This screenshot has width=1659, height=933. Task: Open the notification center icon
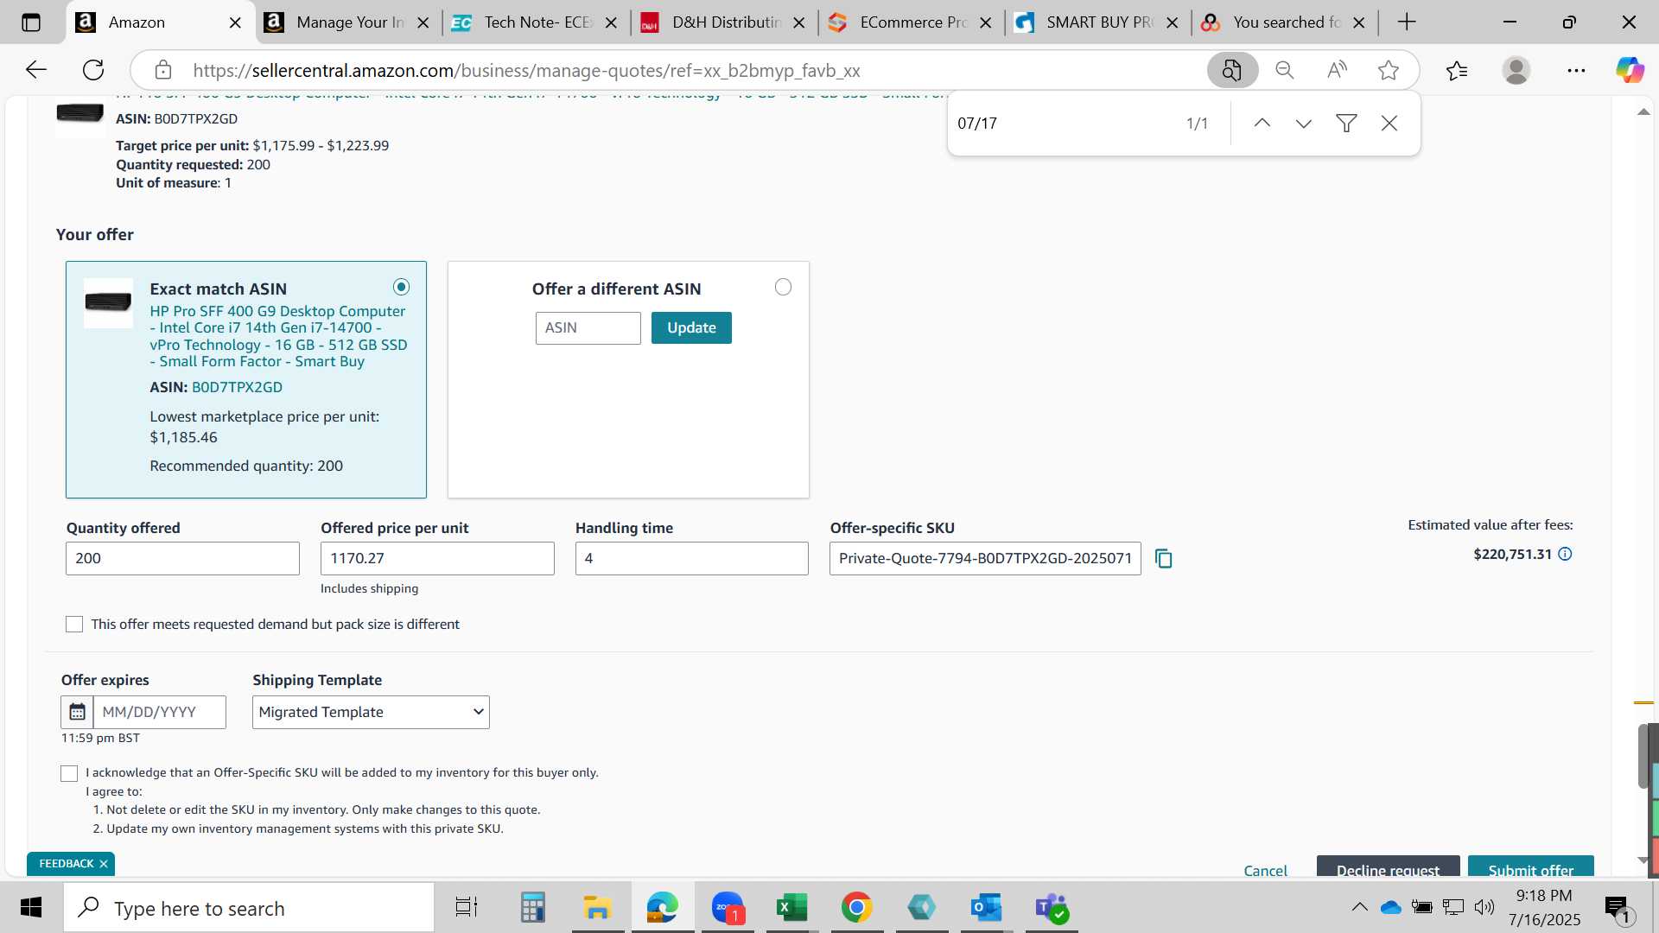point(1618,908)
